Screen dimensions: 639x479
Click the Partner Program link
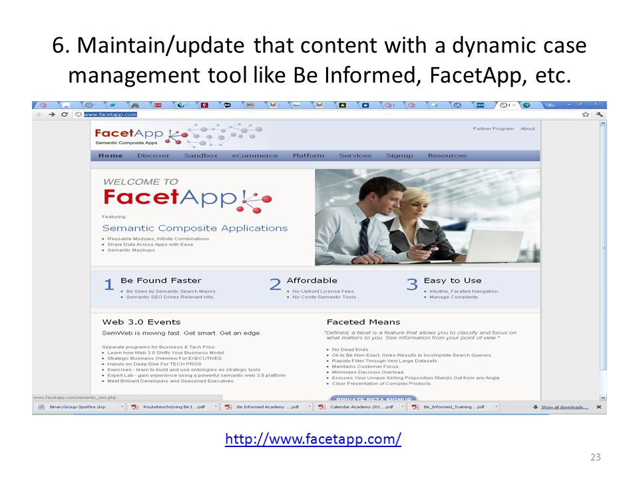click(493, 128)
